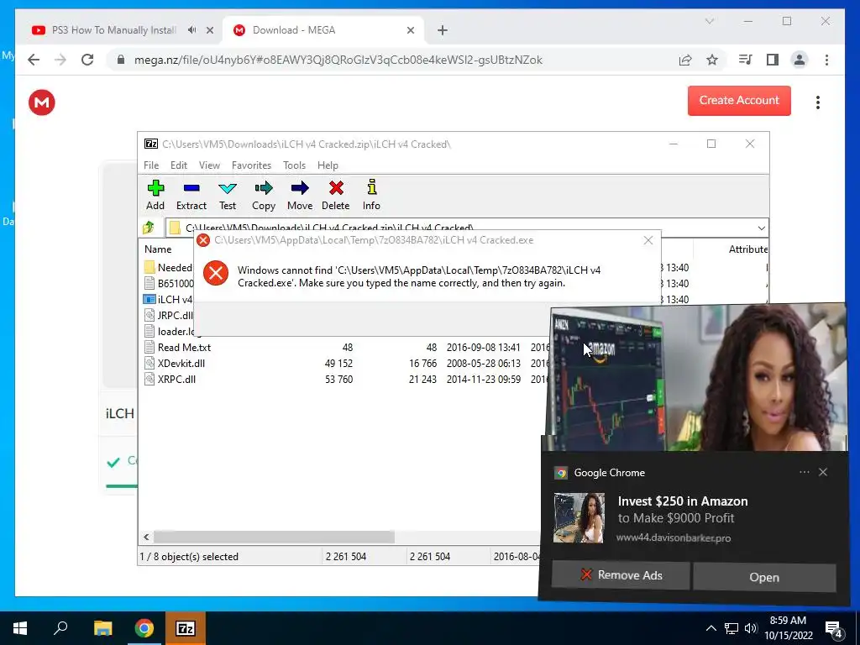
Task: Open Chrome tab search chevron
Action: pyautogui.click(x=709, y=21)
